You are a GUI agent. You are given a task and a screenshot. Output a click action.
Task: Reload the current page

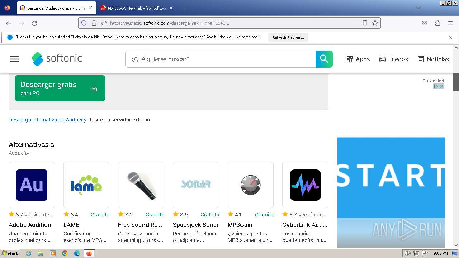[34, 23]
